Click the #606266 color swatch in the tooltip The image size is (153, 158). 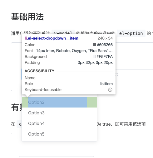pyautogui.click(x=95, y=45)
